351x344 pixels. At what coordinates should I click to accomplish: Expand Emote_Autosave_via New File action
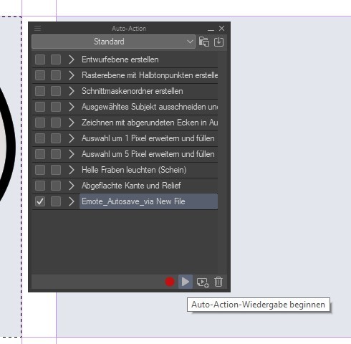coord(71,201)
